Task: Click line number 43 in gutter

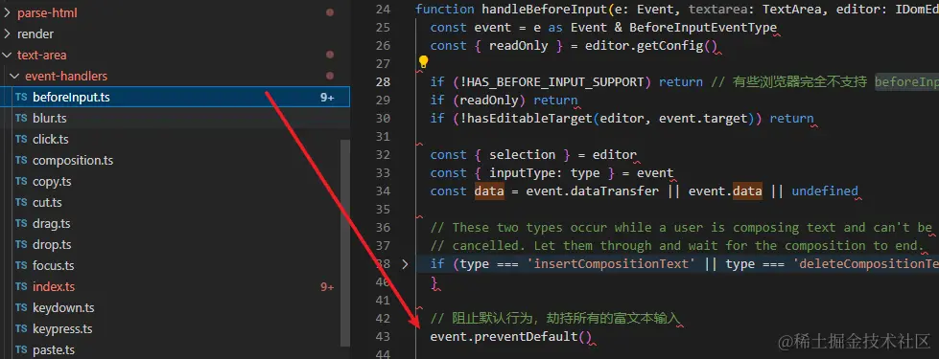Action: tap(383, 337)
